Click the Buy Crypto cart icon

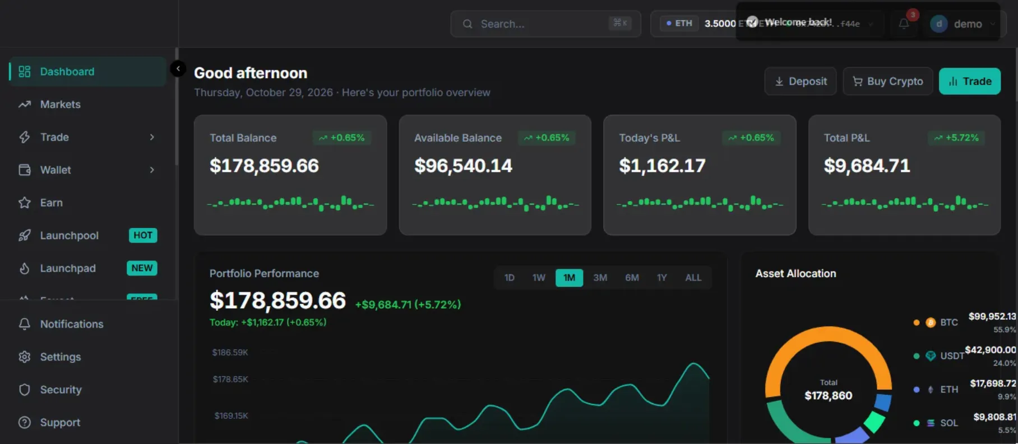(858, 82)
